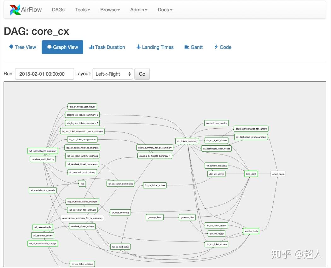Click the Code lightning bolt icon
This screenshot has height=268, width=331.
216,47
